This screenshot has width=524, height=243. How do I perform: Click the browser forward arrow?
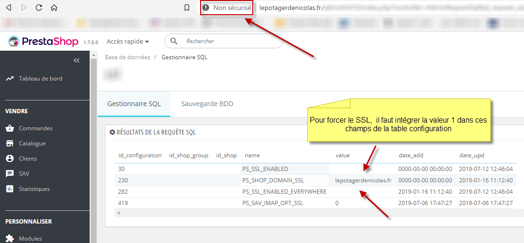(x=24, y=8)
